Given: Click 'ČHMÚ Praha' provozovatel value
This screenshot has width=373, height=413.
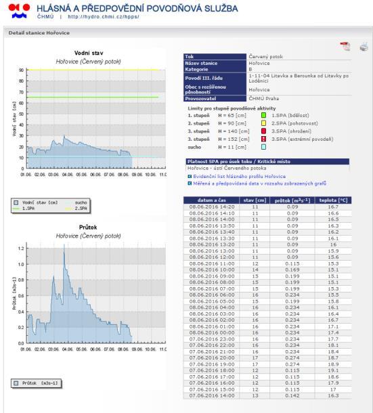Looking at the screenshot, I should coord(264,98).
